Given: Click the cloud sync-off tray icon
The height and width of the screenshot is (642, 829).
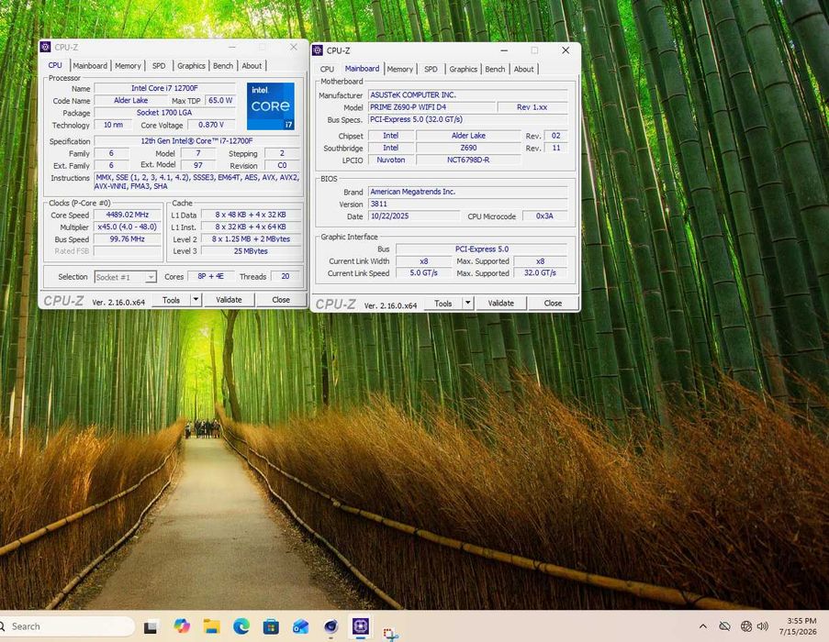Looking at the screenshot, I should (x=724, y=626).
